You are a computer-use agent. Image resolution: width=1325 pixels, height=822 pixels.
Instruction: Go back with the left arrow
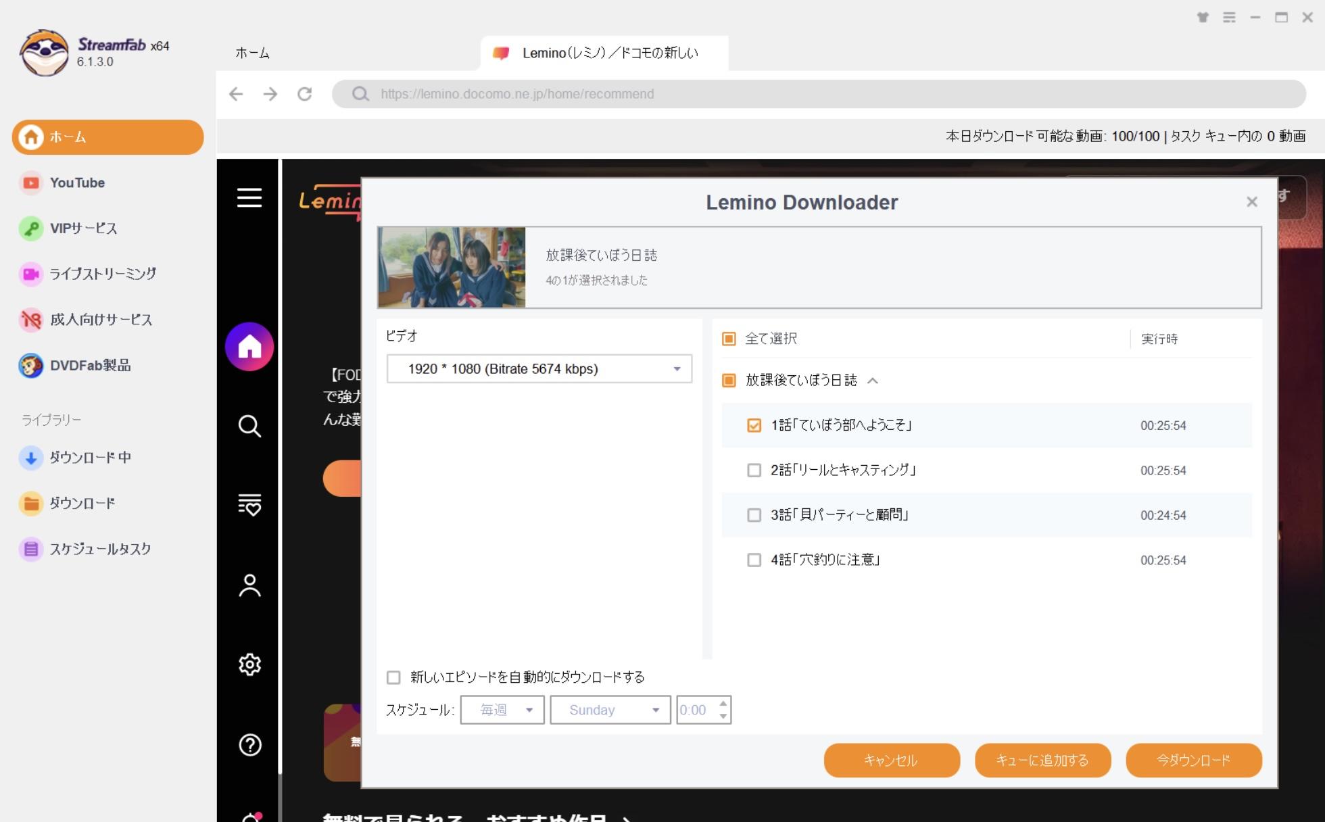236,94
